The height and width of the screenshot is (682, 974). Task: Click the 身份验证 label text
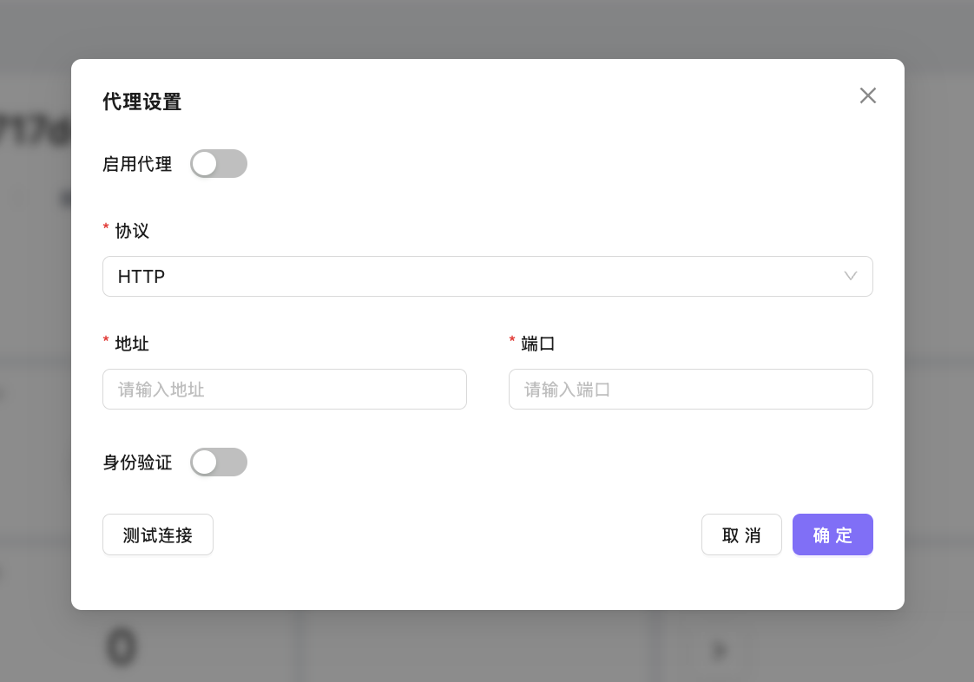tap(137, 462)
